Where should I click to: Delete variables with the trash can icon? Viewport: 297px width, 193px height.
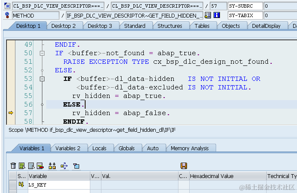click(13, 166)
